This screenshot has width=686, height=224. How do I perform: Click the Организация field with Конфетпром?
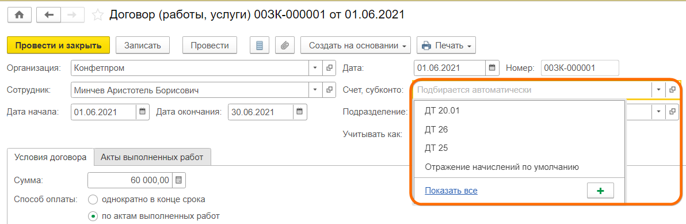(189, 68)
